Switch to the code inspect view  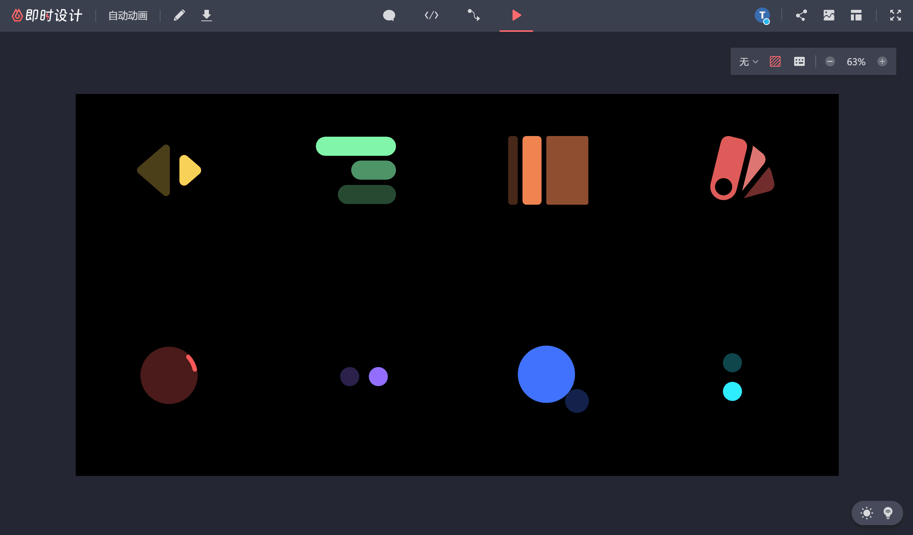coord(431,16)
